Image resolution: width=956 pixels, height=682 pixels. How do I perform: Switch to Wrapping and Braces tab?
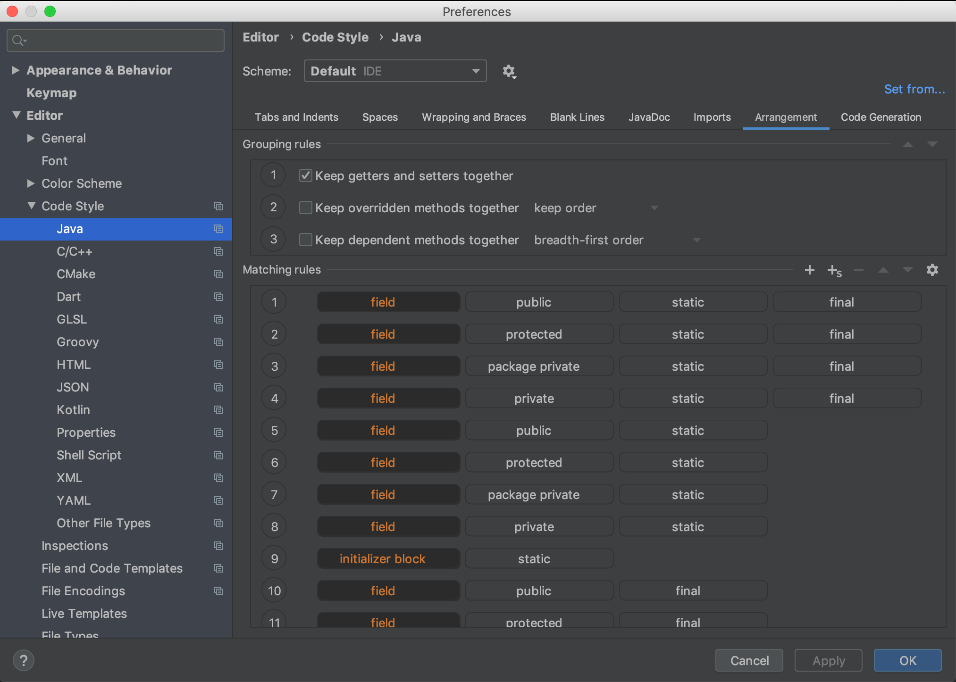pos(474,117)
